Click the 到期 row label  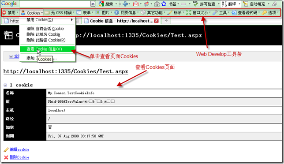pos(10,136)
